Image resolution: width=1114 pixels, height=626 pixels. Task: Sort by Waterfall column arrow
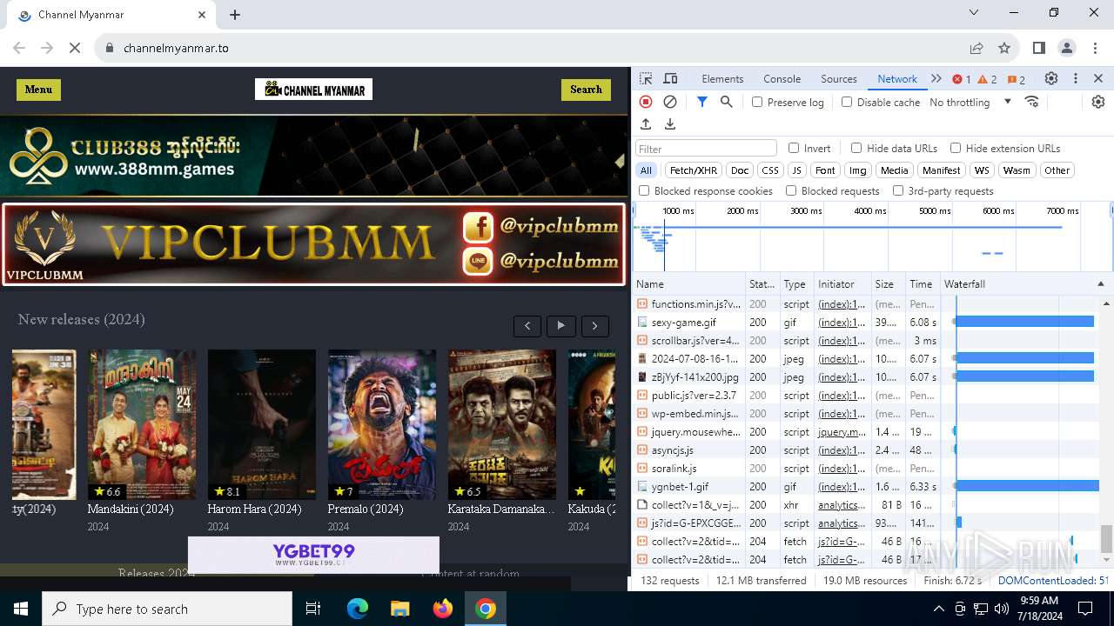(x=1100, y=284)
